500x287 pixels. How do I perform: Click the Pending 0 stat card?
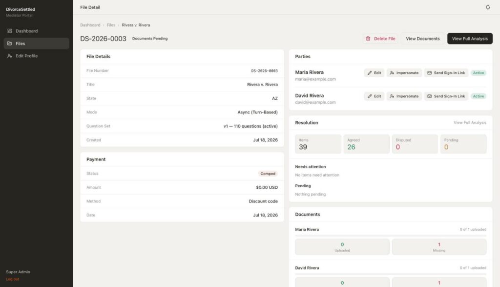pyautogui.click(x=463, y=144)
